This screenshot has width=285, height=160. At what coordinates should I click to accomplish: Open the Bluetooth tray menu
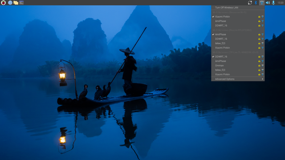[x=256, y=3]
